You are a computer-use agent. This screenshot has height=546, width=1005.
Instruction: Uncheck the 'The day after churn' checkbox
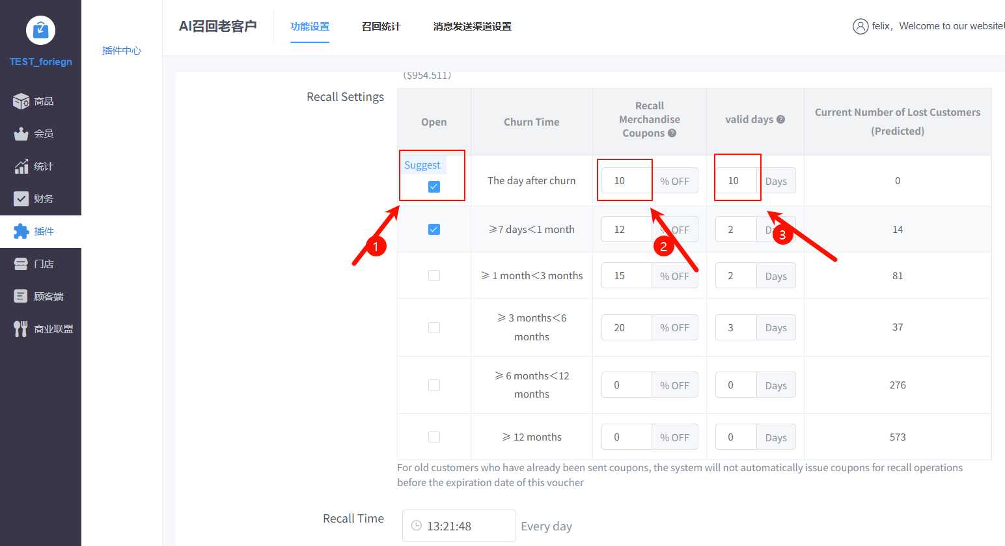pyautogui.click(x=434, y=187)
